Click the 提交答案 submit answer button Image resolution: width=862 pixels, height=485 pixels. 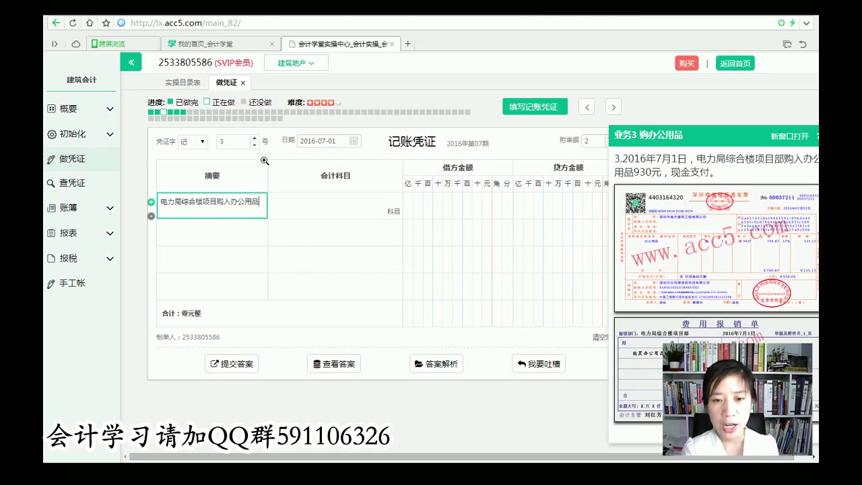pyautogui.click(x=231, y=364)
